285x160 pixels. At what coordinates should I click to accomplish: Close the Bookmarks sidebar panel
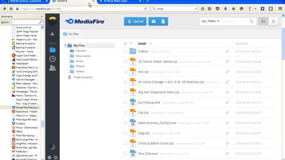pyautogui.click(x=42, y=16)
